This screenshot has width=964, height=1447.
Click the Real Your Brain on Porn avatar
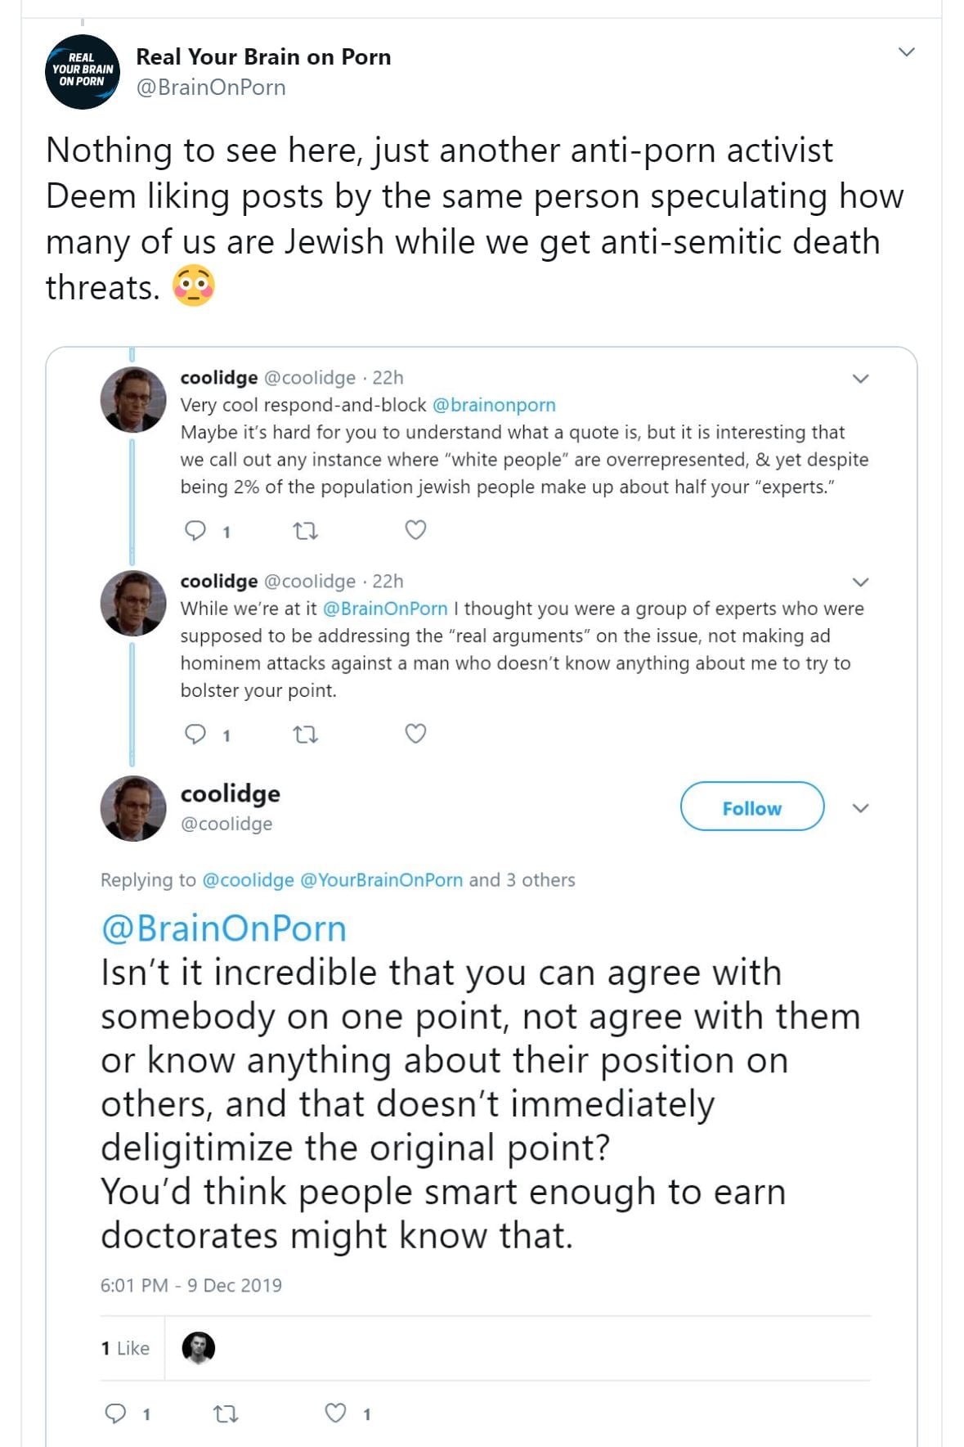[x=83, y=72]
